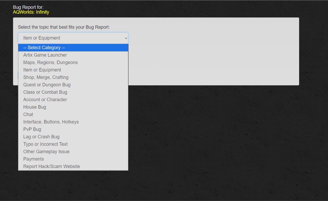The height and width of the screenshot is (201, 328).
Task: Select Quest or Dungeon Bug
Action: pyautogui.click(x=73, y=85)
